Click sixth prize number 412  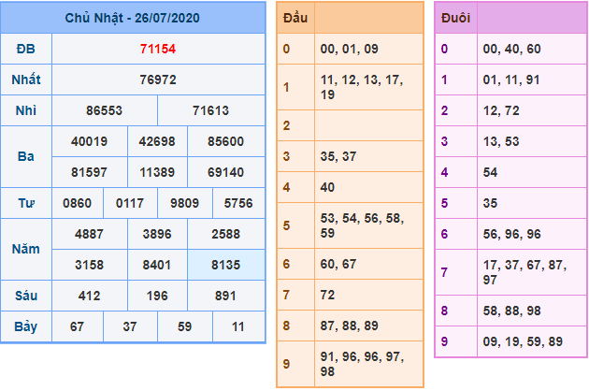90,296
